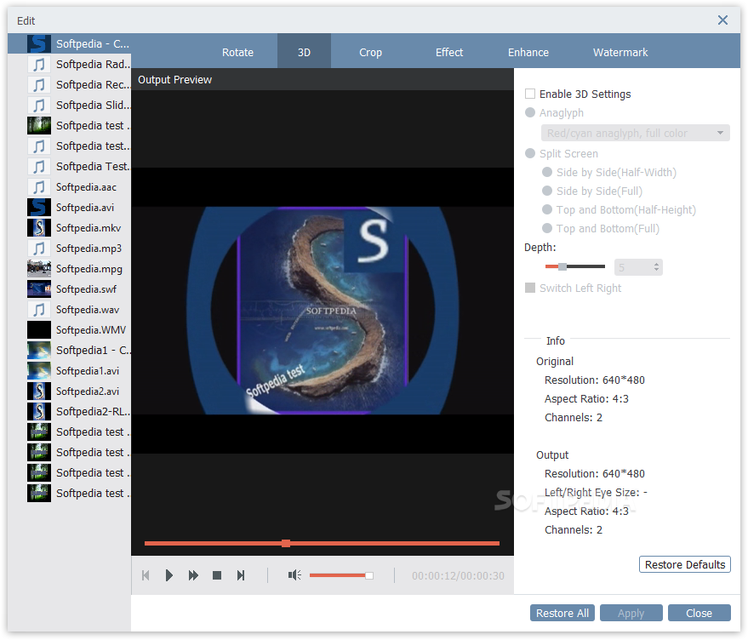Click the Softpedia.aac music note icon
748x640 pixels.
[39, 187]
